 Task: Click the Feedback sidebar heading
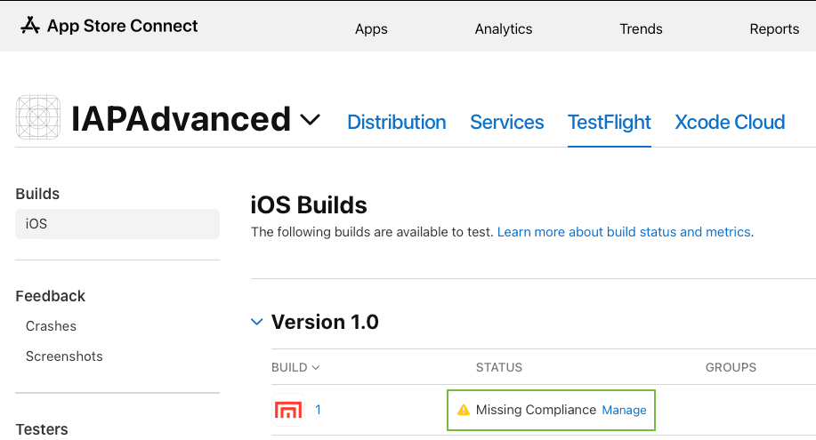click(x=50, y=296)
